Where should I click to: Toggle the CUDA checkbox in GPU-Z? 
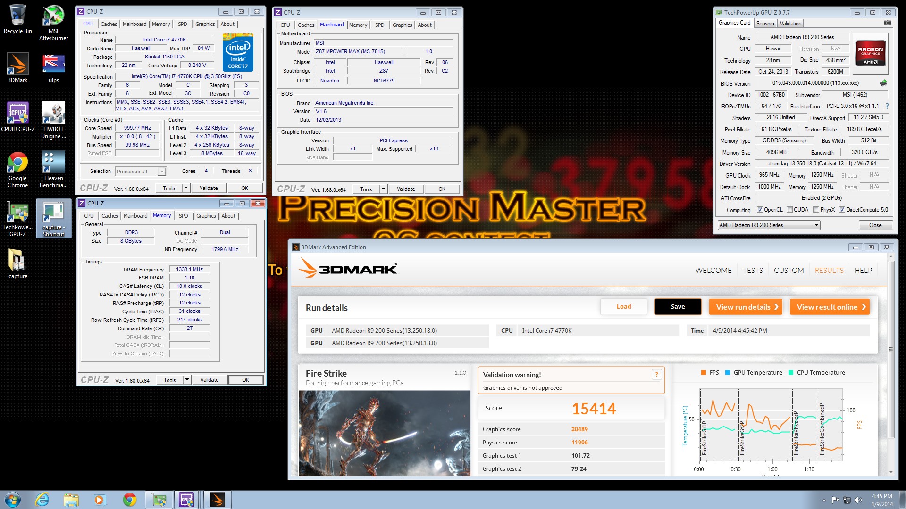(789, 210)
